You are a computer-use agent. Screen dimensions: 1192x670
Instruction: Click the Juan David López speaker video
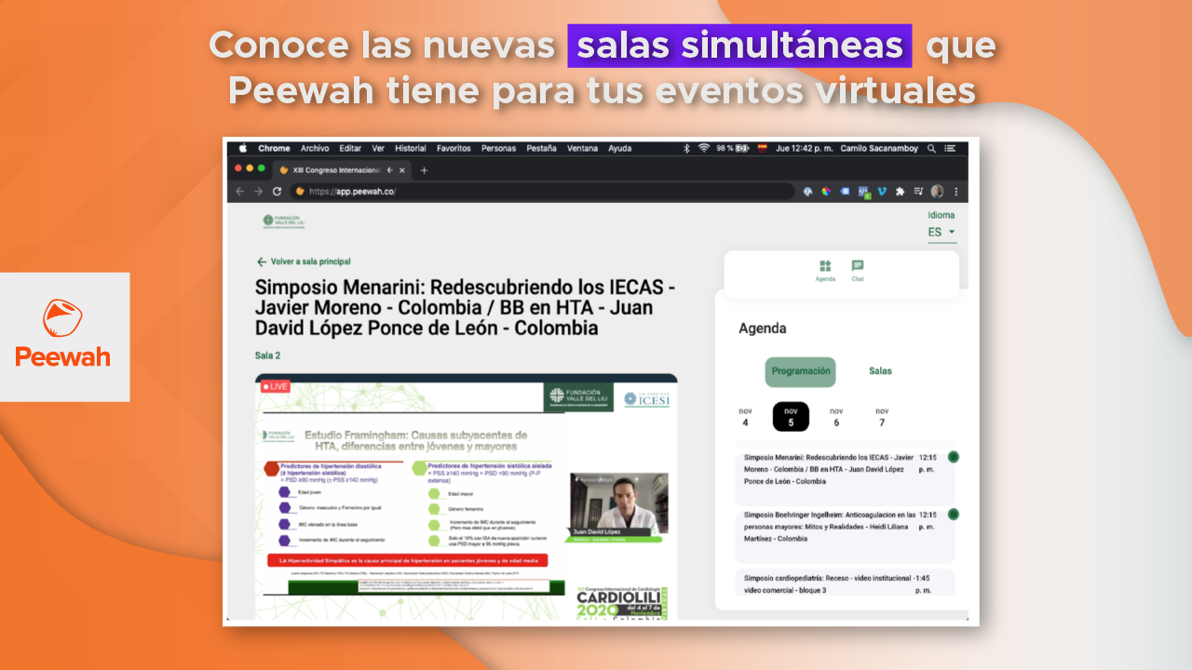(619, 508)
